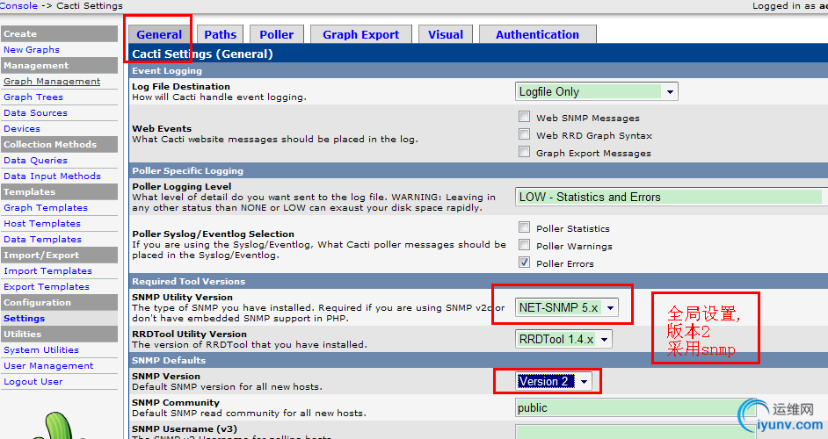This screenshot has width=828, height=439.
Task: Open the Authentication tab
Action: [x=537, y=34]
